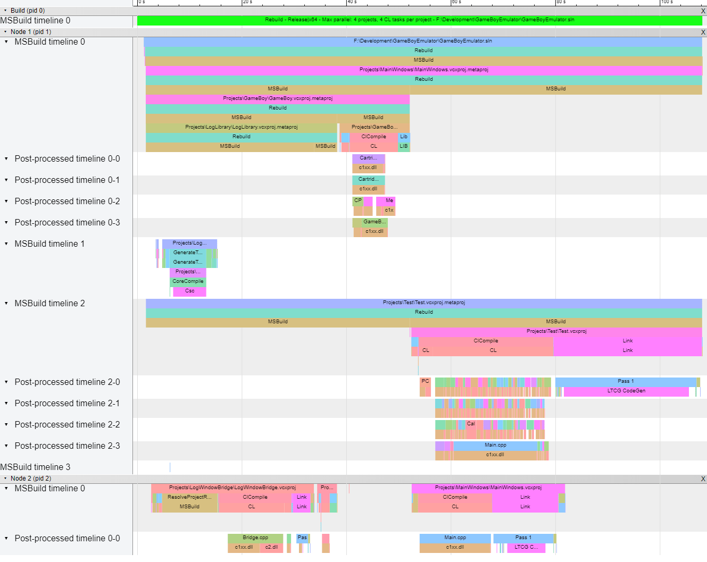
Task: Select the Pass 1 bar under Node 2
Action: [523, 538]
